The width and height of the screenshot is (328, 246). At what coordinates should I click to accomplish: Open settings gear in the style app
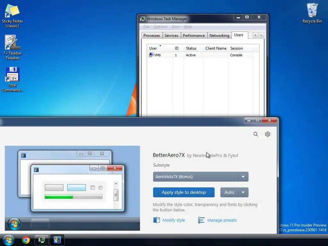click(267, 134)
